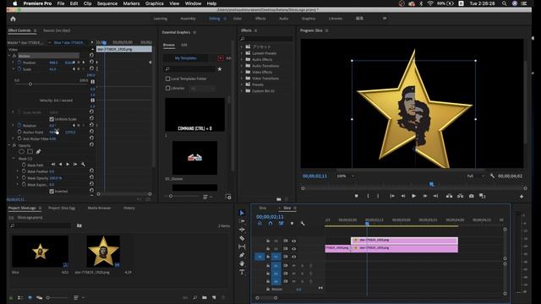Toggle Mask Feather stopwatch
Viewport: 541px width, 304px height.
(x=24, y=171)
